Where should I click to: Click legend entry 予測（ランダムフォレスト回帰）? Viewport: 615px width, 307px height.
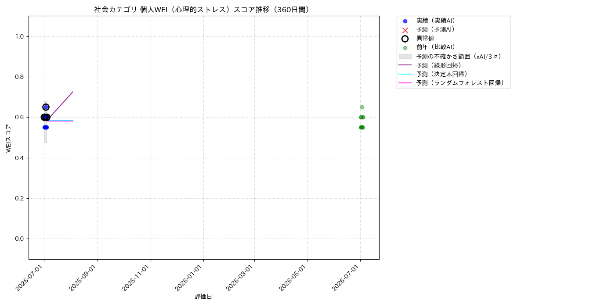[x=460, y=82]
